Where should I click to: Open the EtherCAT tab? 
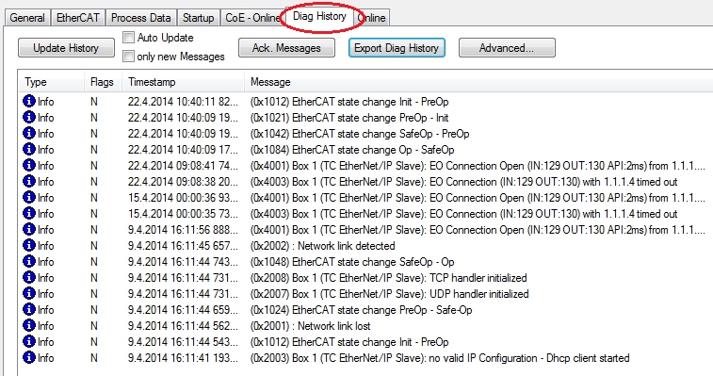tap(78, 18)
